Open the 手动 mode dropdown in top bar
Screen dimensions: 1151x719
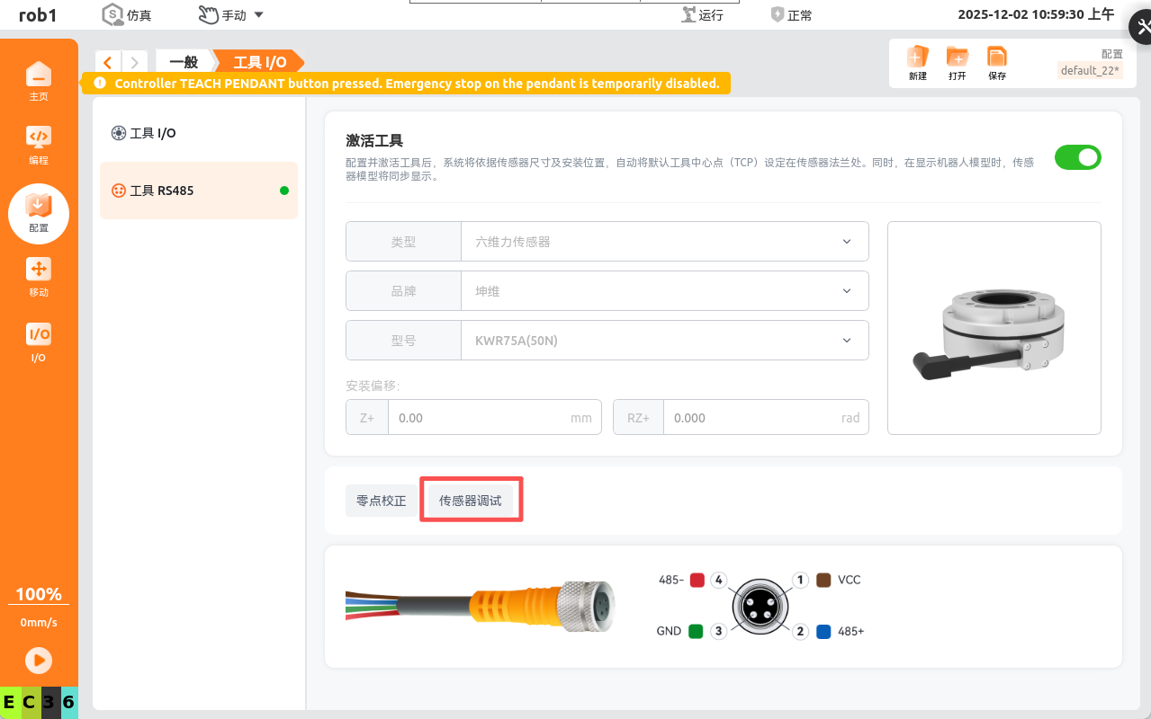click(x=231, y=15)
